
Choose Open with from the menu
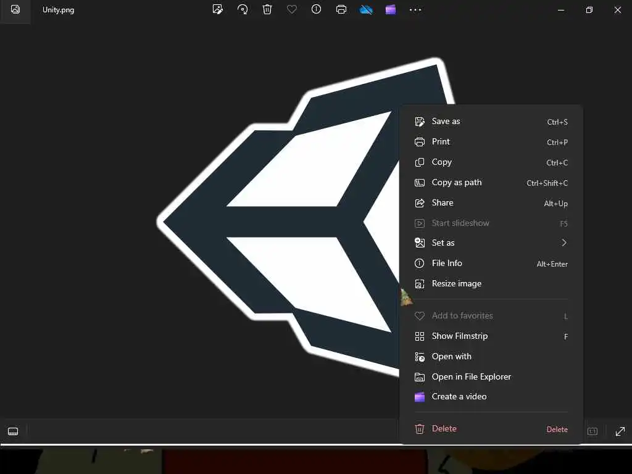[491, 357]
